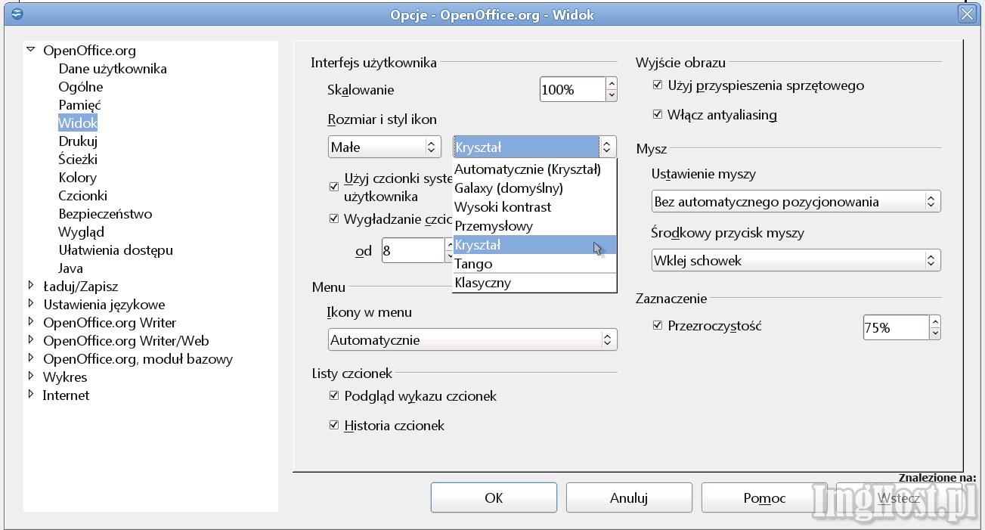Screen dimensions: 985x530
Task: Select Ścieżki in the tree
Action: pos(78,160)
